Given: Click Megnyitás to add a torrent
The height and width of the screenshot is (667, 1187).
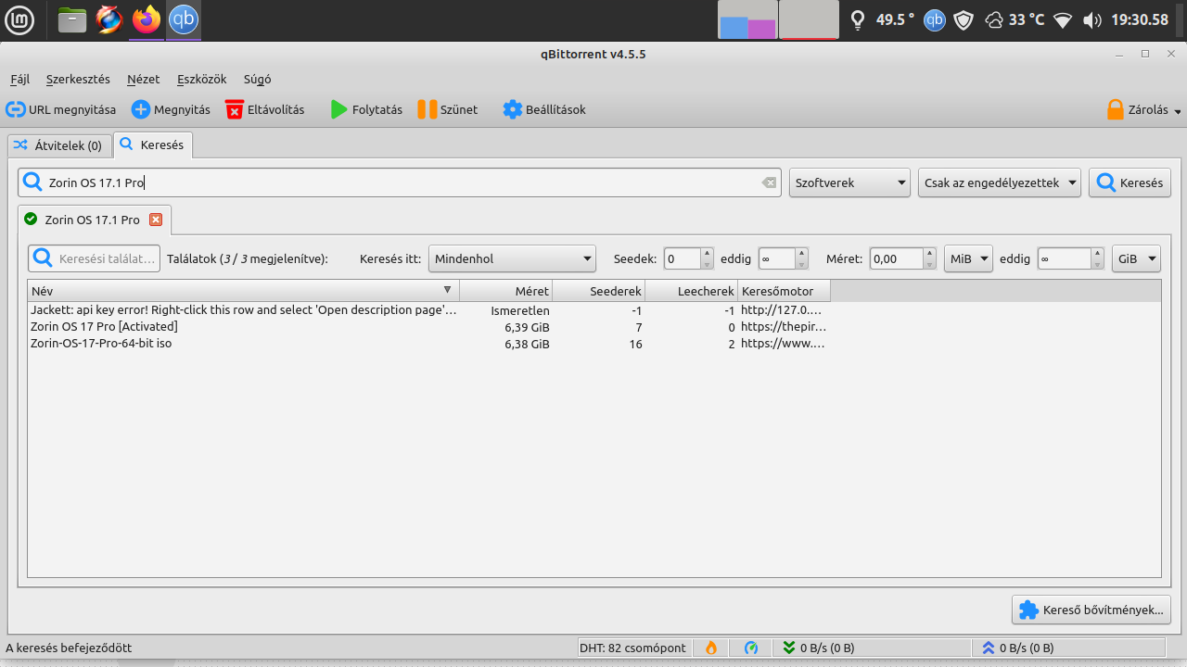Looking at the screenshot, I should (x=171, y=109).
